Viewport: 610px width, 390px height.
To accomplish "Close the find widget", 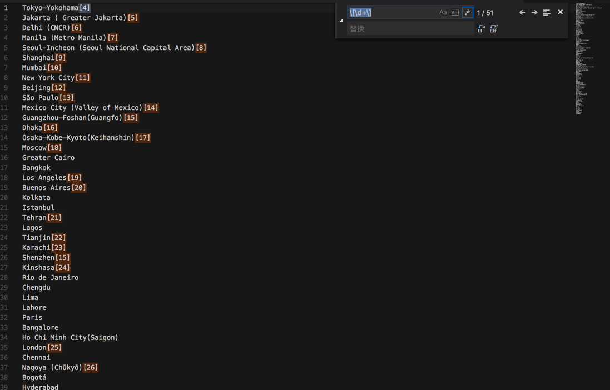I will tap(560, 12).
